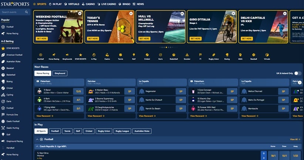
Task: Click View All link for Football
Action: pos(295,139)
